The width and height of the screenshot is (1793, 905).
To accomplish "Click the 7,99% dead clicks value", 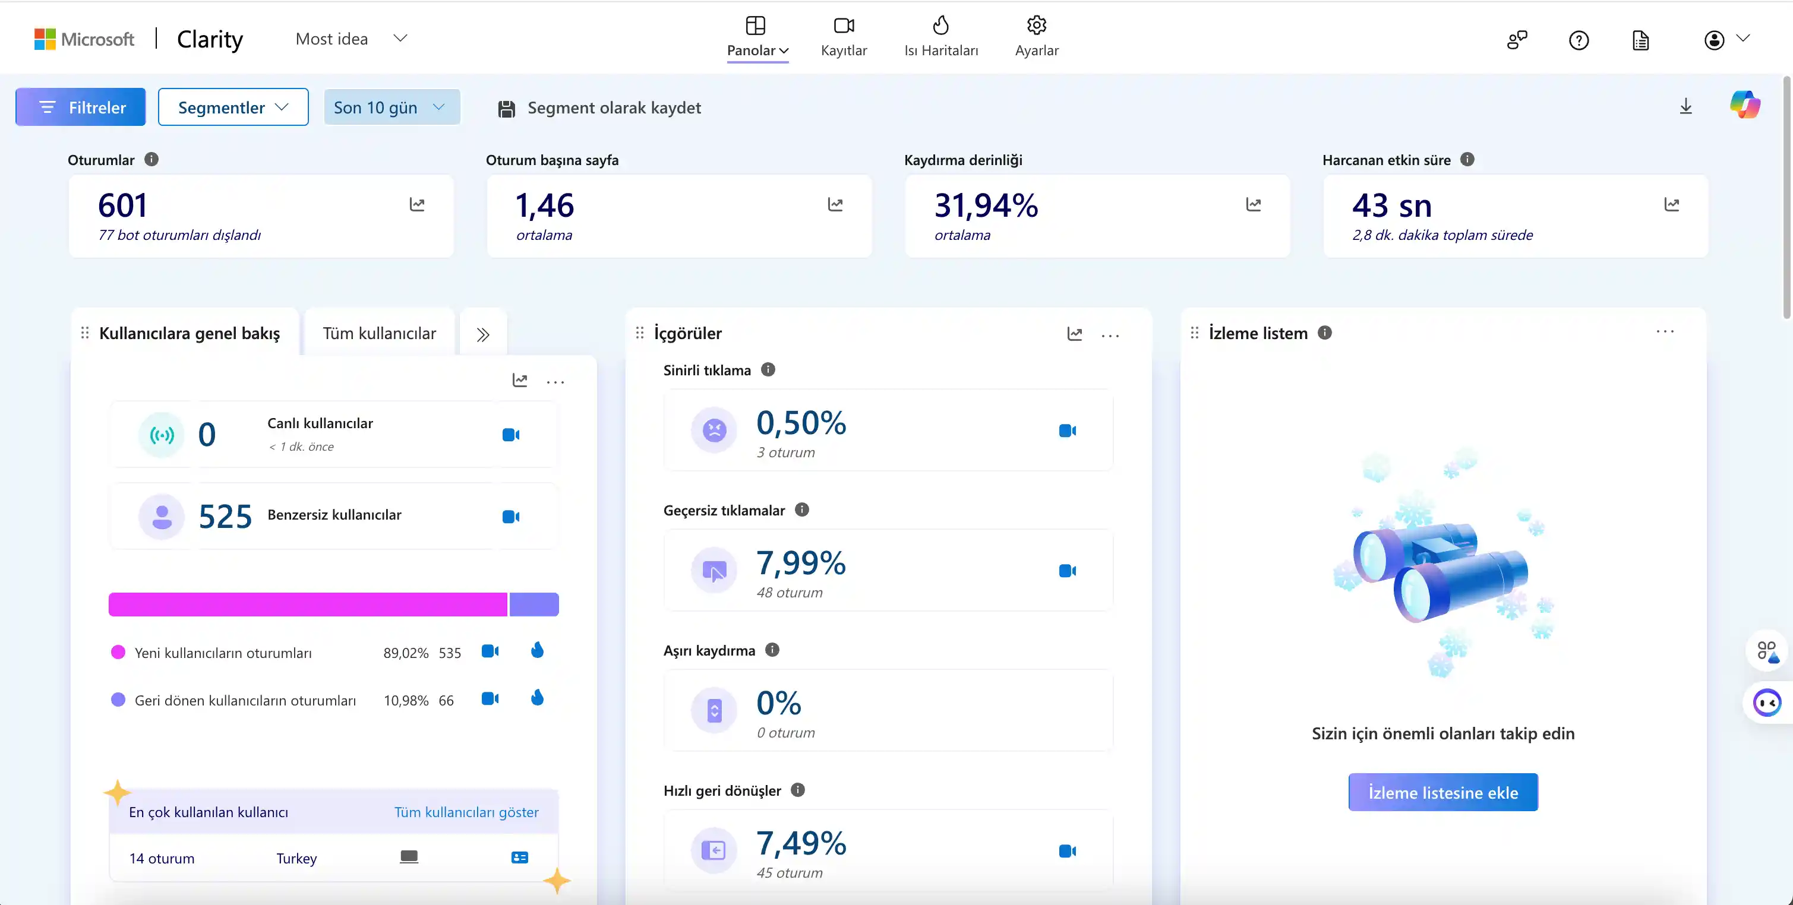I will (801, 563).
